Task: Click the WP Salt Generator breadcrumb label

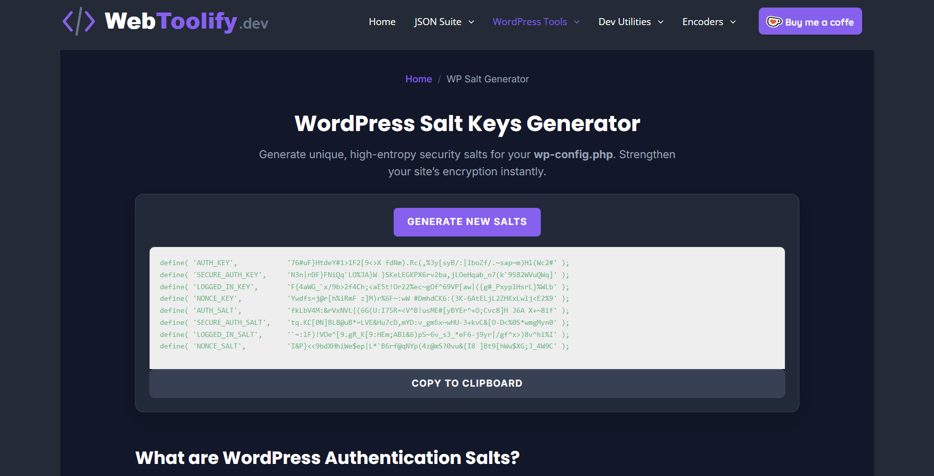Action: [488, 79]
